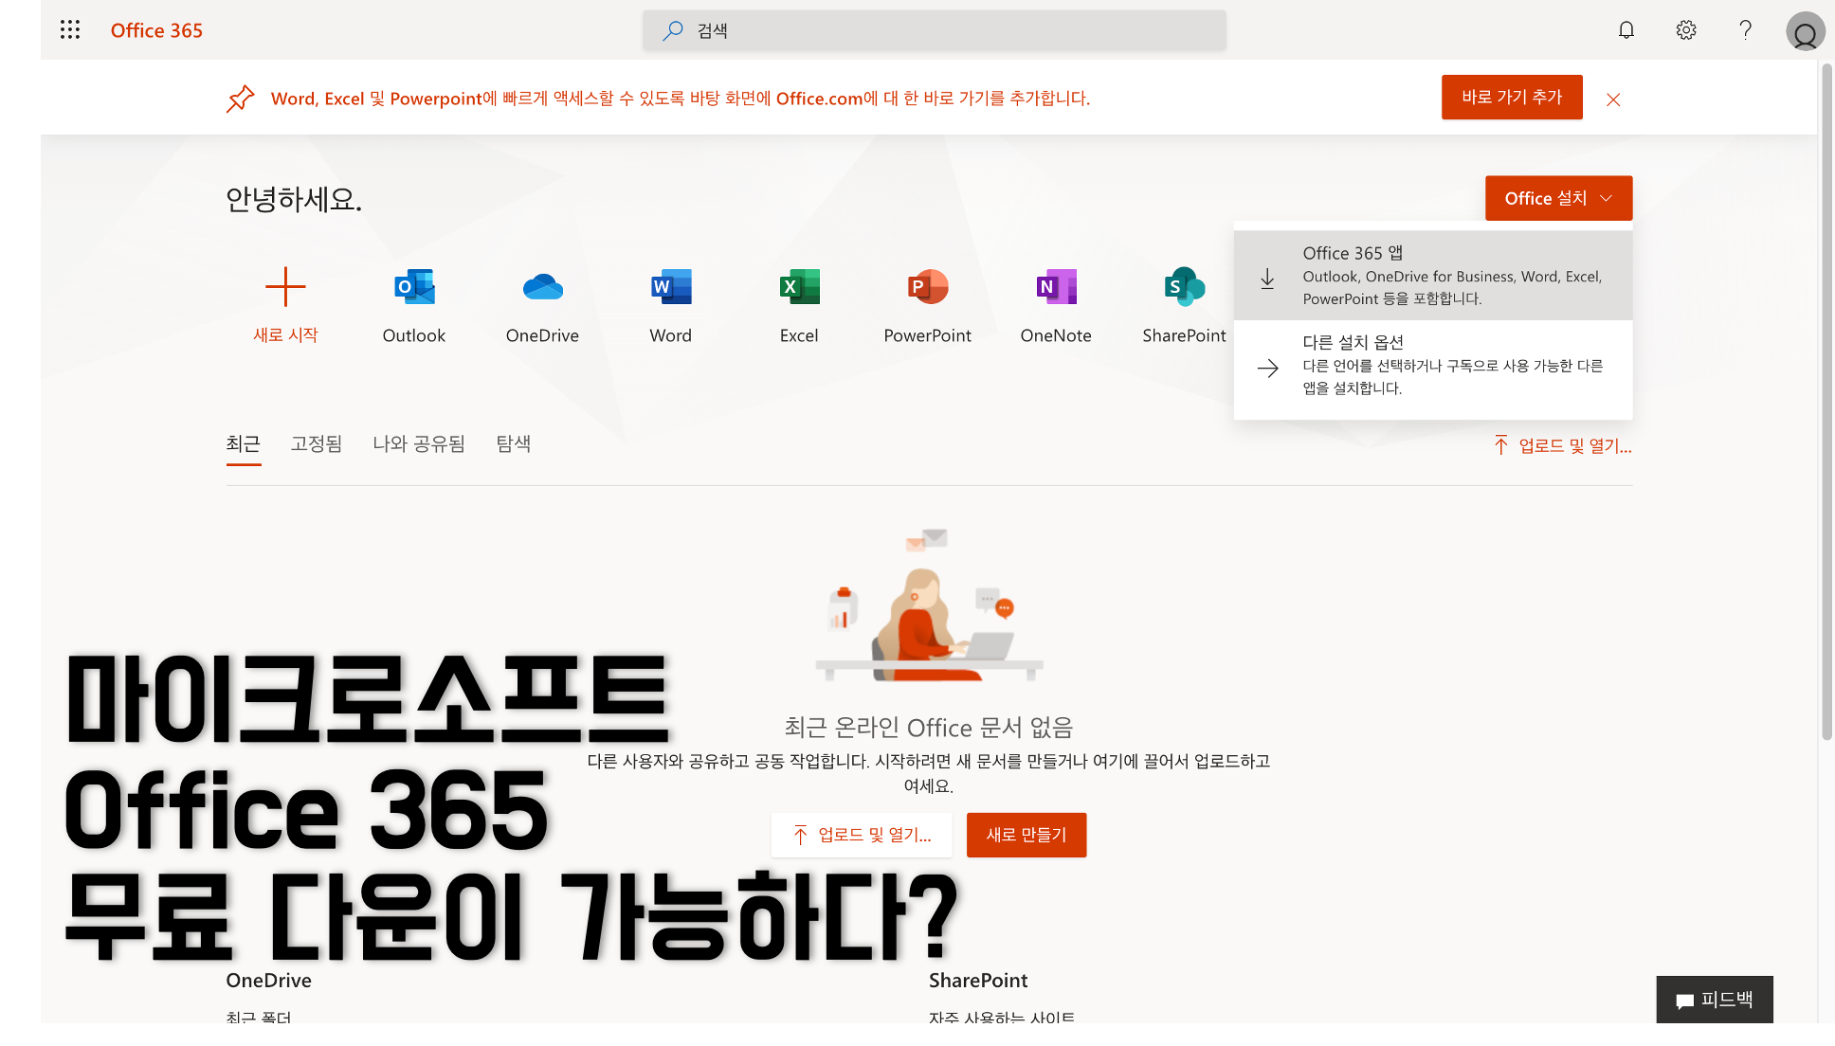Open notifications bell icon
This screenshot has width=1835, height=1046.
1626,30
